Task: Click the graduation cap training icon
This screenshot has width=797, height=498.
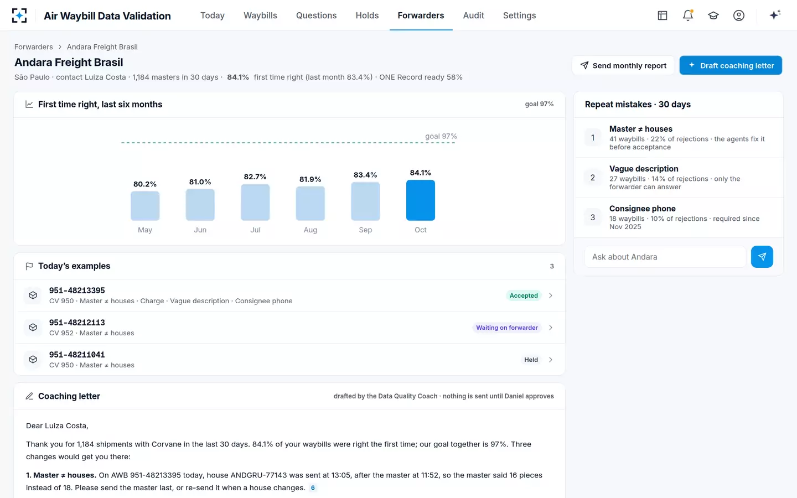Action: tap(713, 15)
